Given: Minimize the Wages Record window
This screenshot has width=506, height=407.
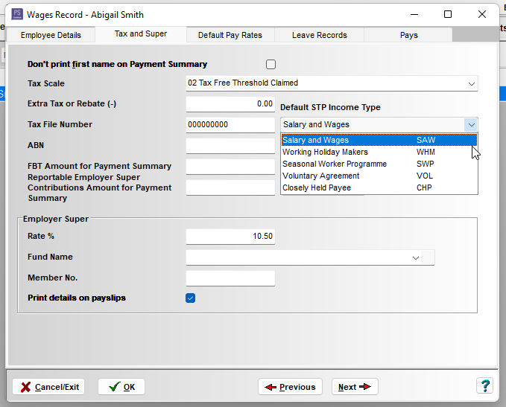Looking at the screenshot, I should (x=414, y=14).
